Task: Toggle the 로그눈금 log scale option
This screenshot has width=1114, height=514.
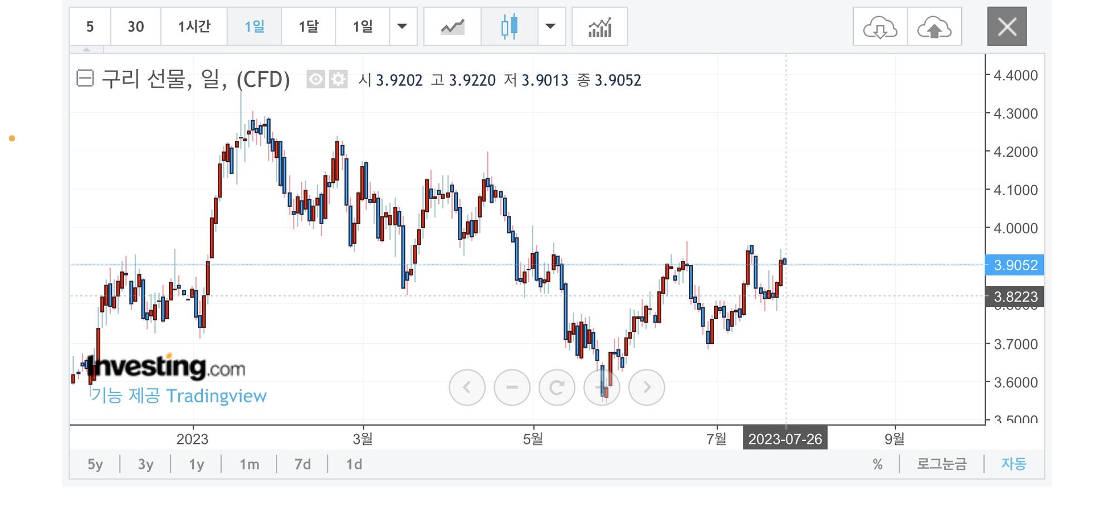Action: point(942,464)
